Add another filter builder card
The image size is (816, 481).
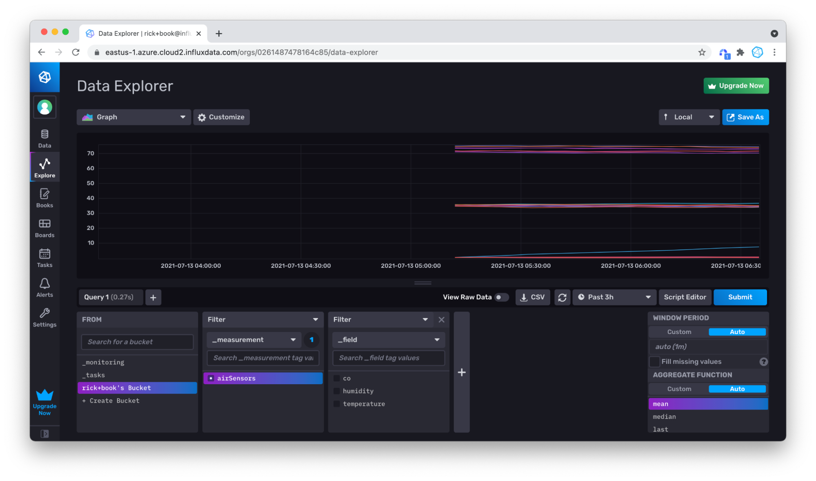[461, 372]
